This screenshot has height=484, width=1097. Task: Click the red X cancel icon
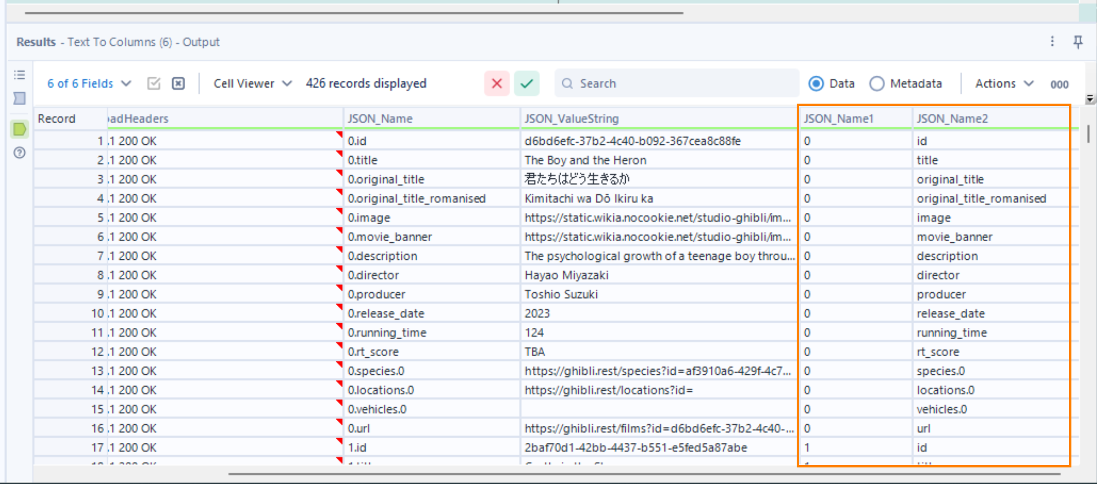[496, 84]
